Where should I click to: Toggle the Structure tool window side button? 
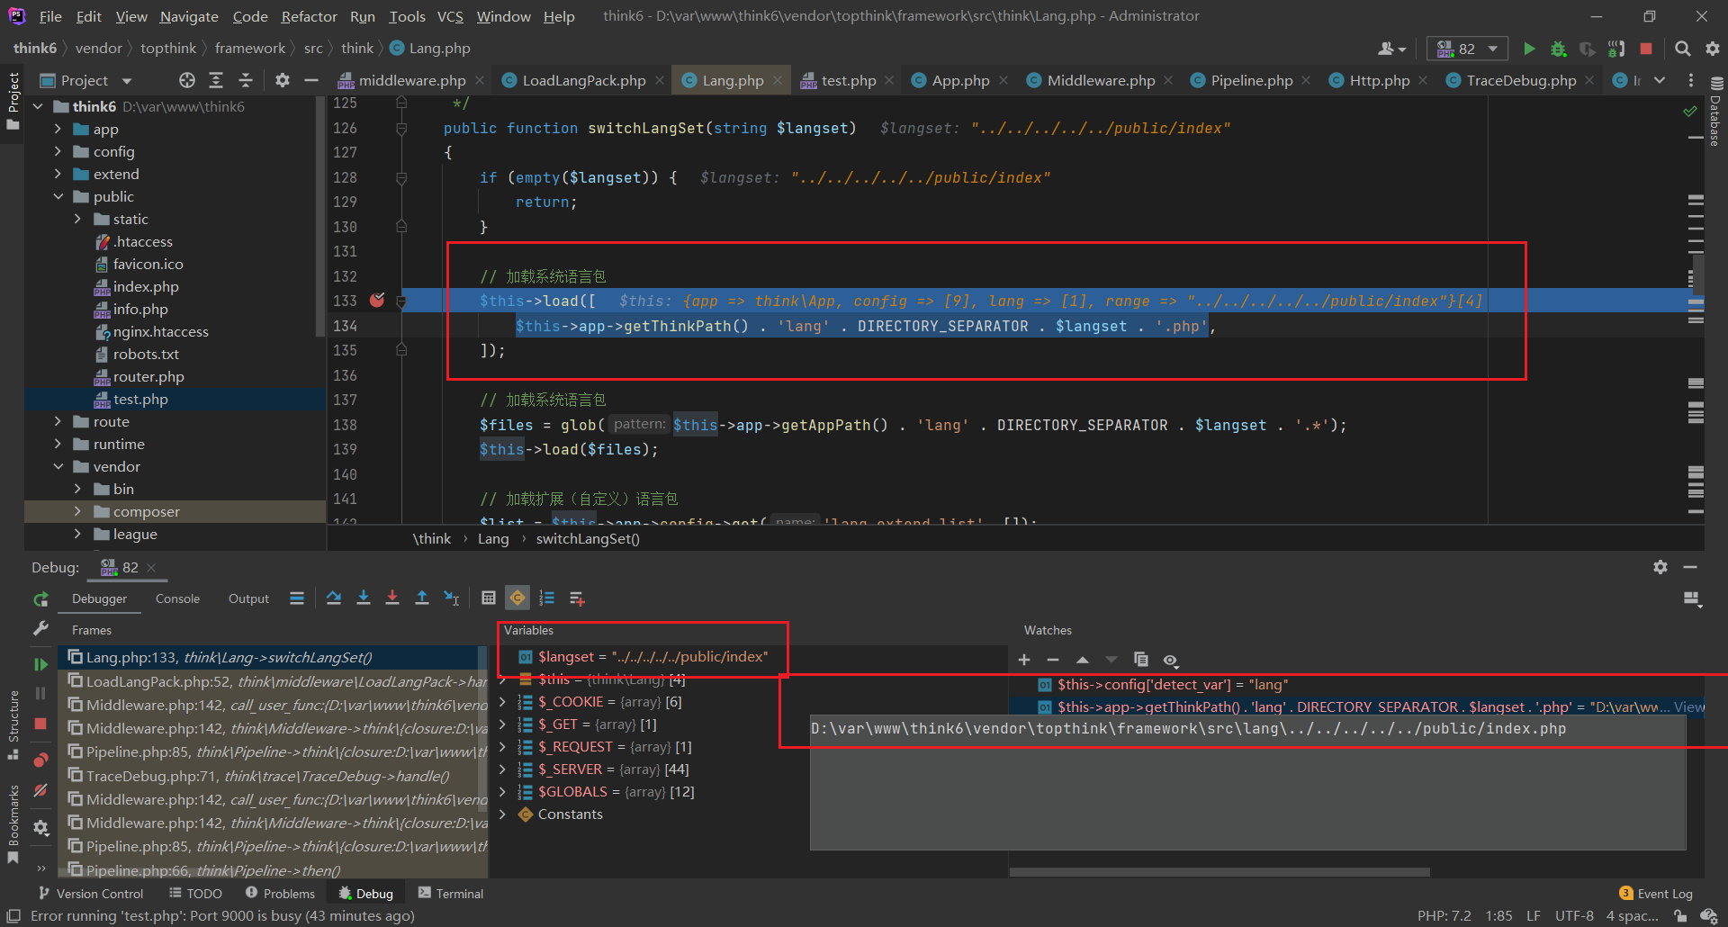pyautogui.click(x=13, y=724)
